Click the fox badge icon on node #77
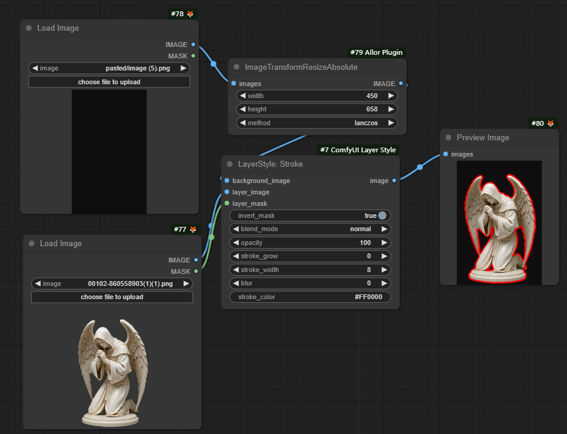This screenshot has height=434, width=567. tap(193, 229)
